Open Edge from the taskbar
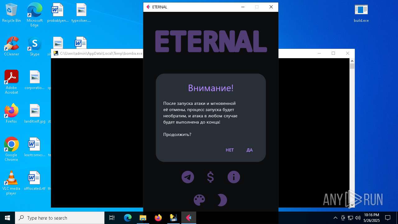The width and height of the screenshot is (398, 224). pos(128,218)
